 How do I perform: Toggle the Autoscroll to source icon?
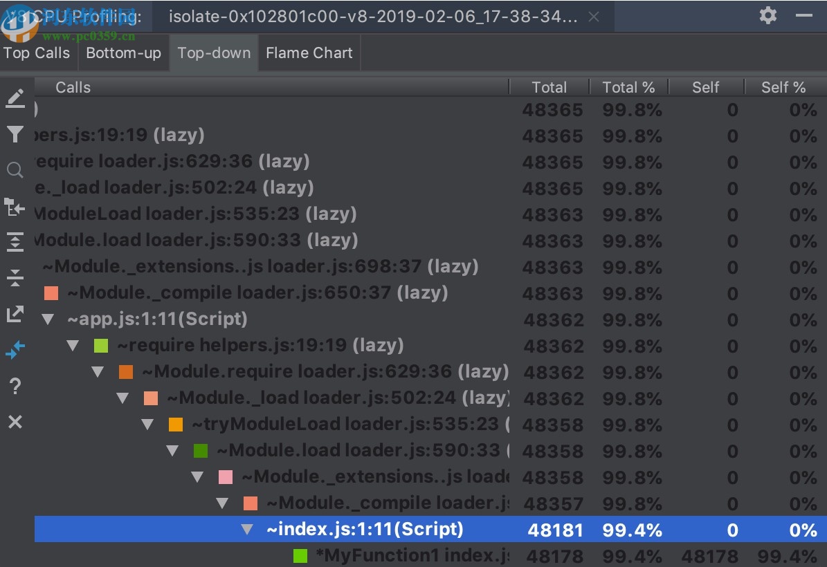(15, 350)
